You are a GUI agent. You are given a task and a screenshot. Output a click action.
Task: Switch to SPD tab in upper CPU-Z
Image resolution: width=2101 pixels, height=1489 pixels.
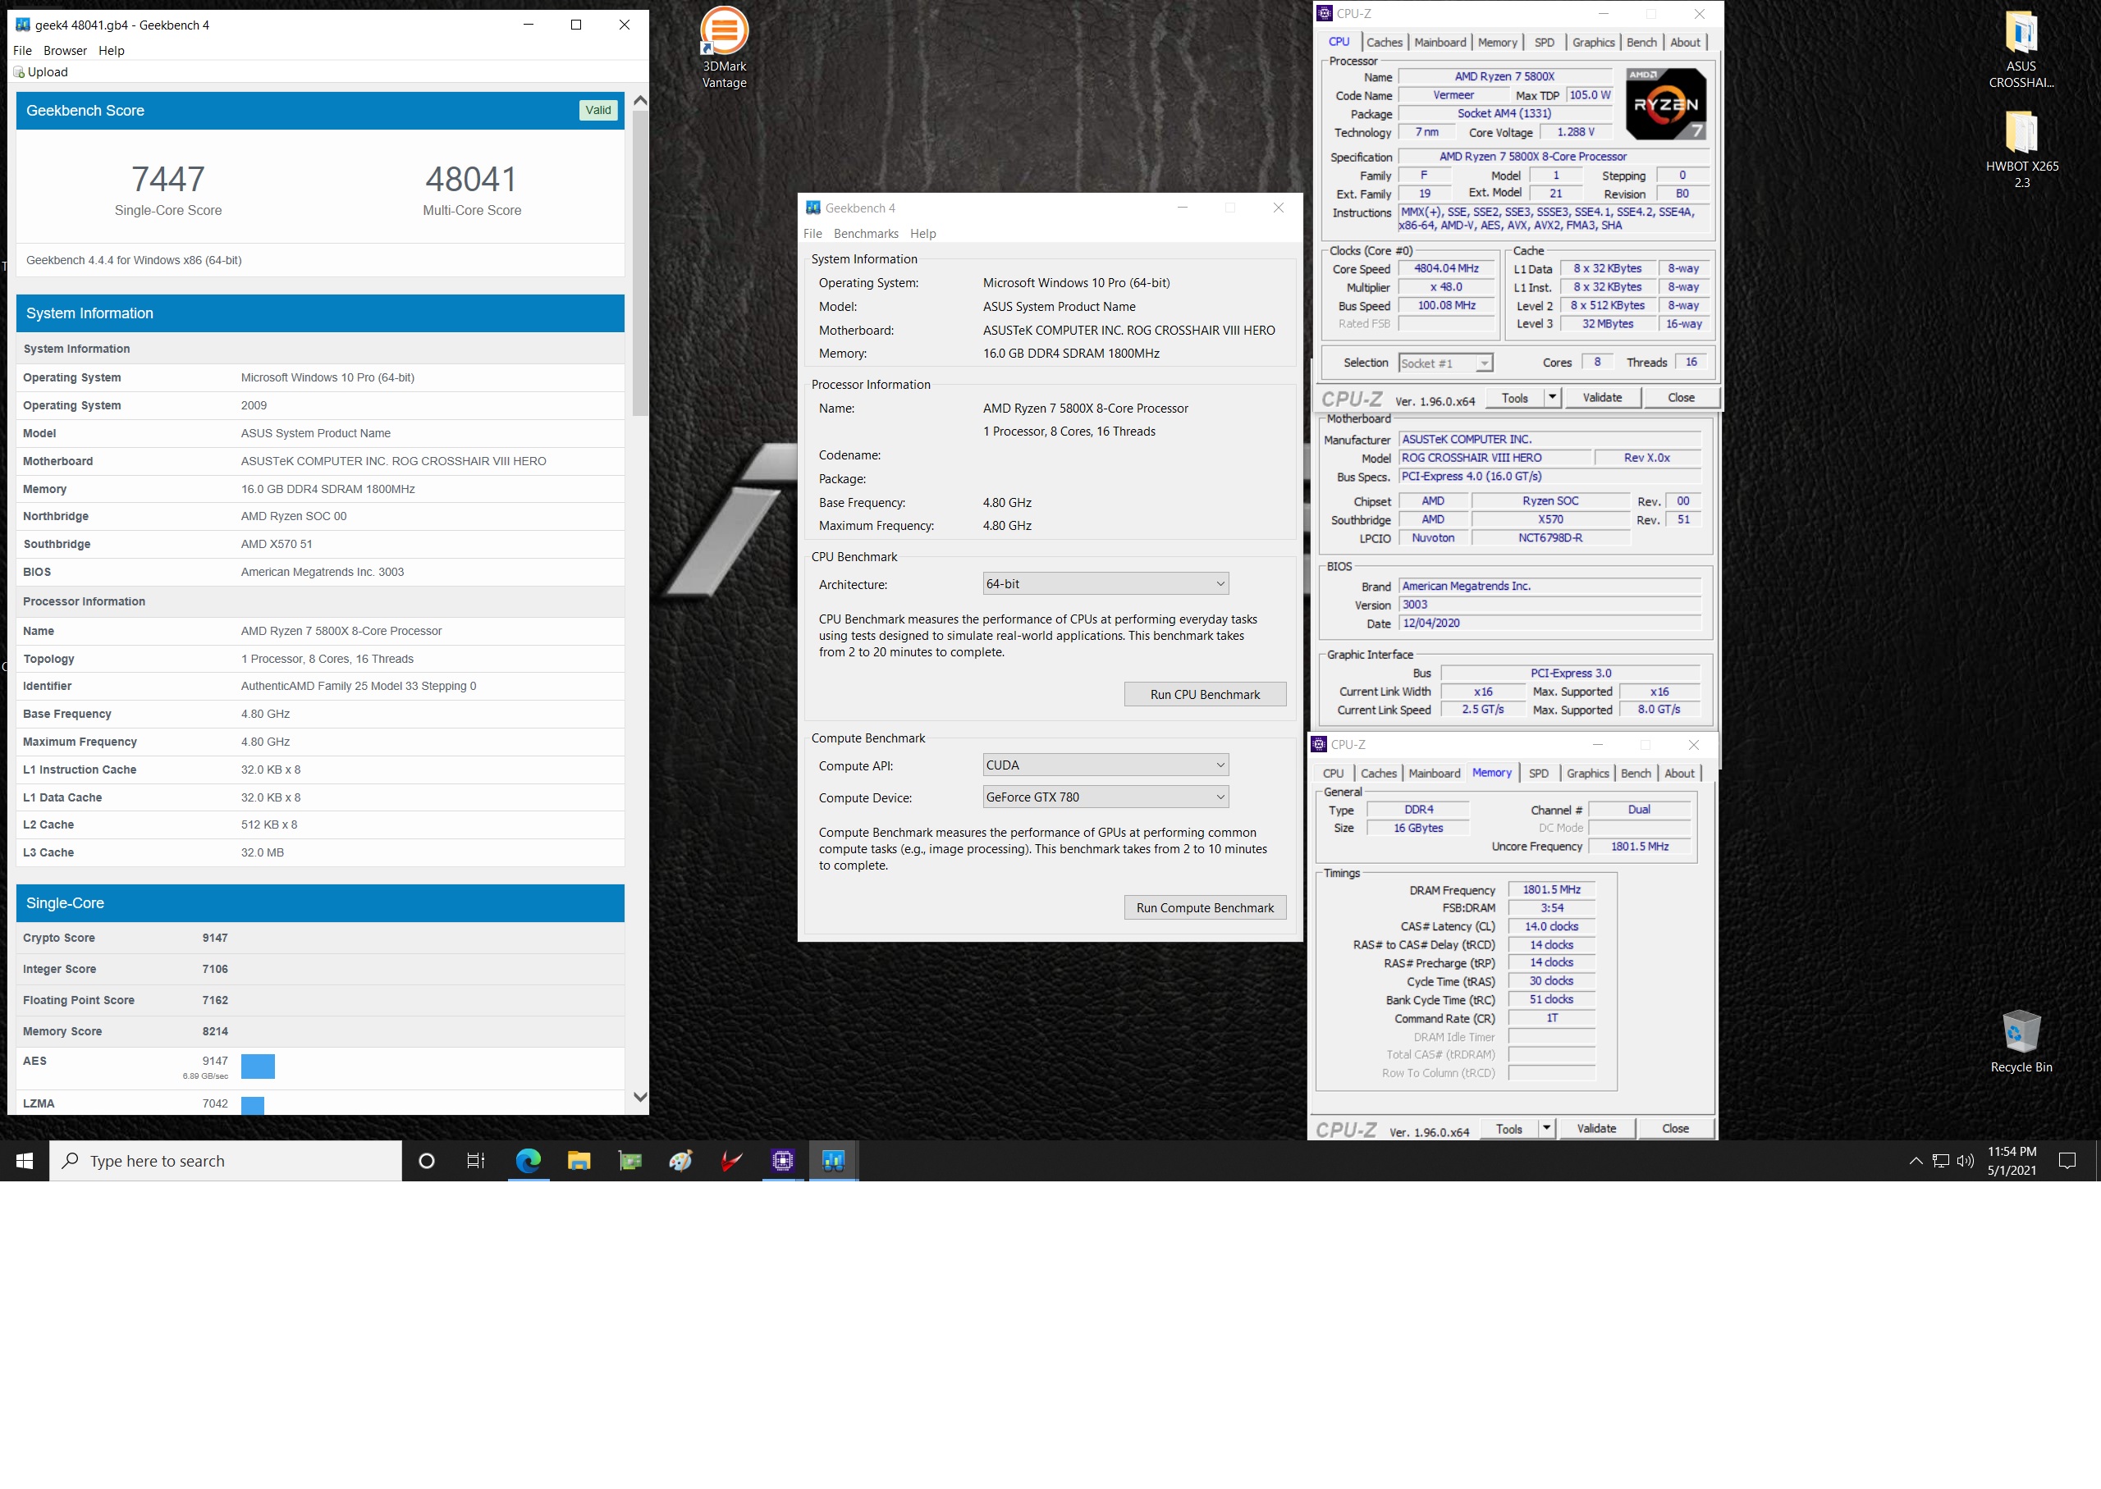coord(1545,42)
